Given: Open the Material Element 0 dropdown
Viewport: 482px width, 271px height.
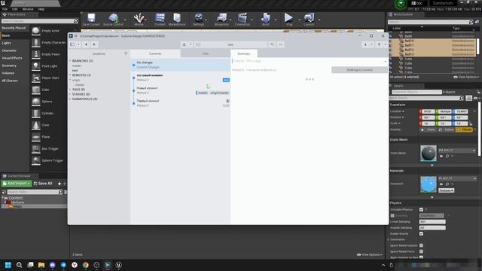Looking at the screenshot, I should tap(457, 178).
